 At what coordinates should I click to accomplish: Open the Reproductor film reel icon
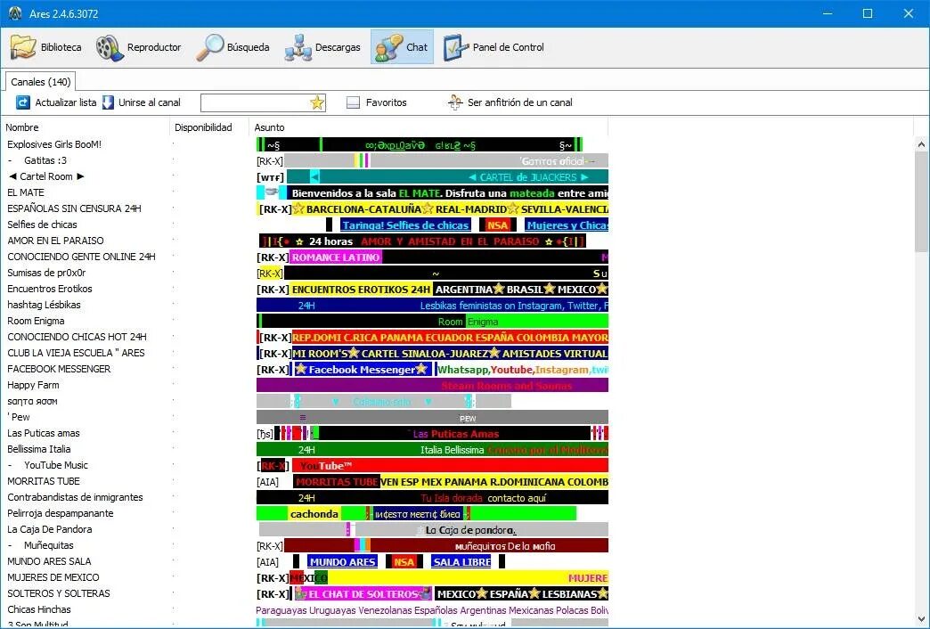(x=110, y=47)
